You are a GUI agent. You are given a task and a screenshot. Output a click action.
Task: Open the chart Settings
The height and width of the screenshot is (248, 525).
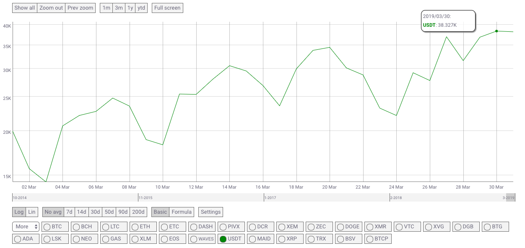pyautogui.click(x=211, y=212)
